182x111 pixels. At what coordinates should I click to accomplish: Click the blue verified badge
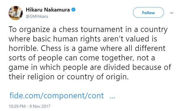[73, 10]
